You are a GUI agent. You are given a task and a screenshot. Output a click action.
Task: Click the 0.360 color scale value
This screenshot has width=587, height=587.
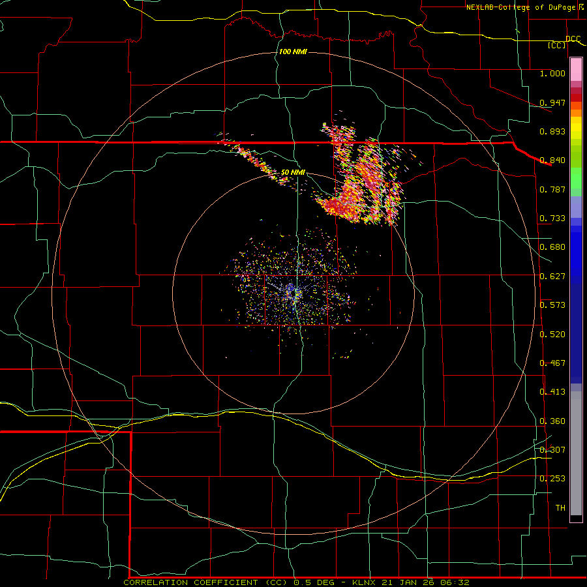click(552, 421)
